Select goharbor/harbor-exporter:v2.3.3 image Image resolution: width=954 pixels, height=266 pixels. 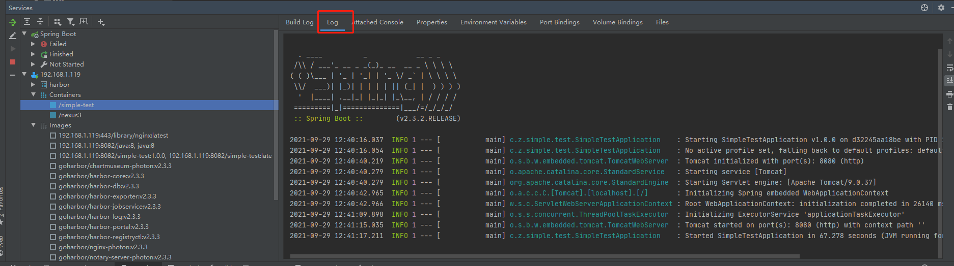[x=107, y=196]
